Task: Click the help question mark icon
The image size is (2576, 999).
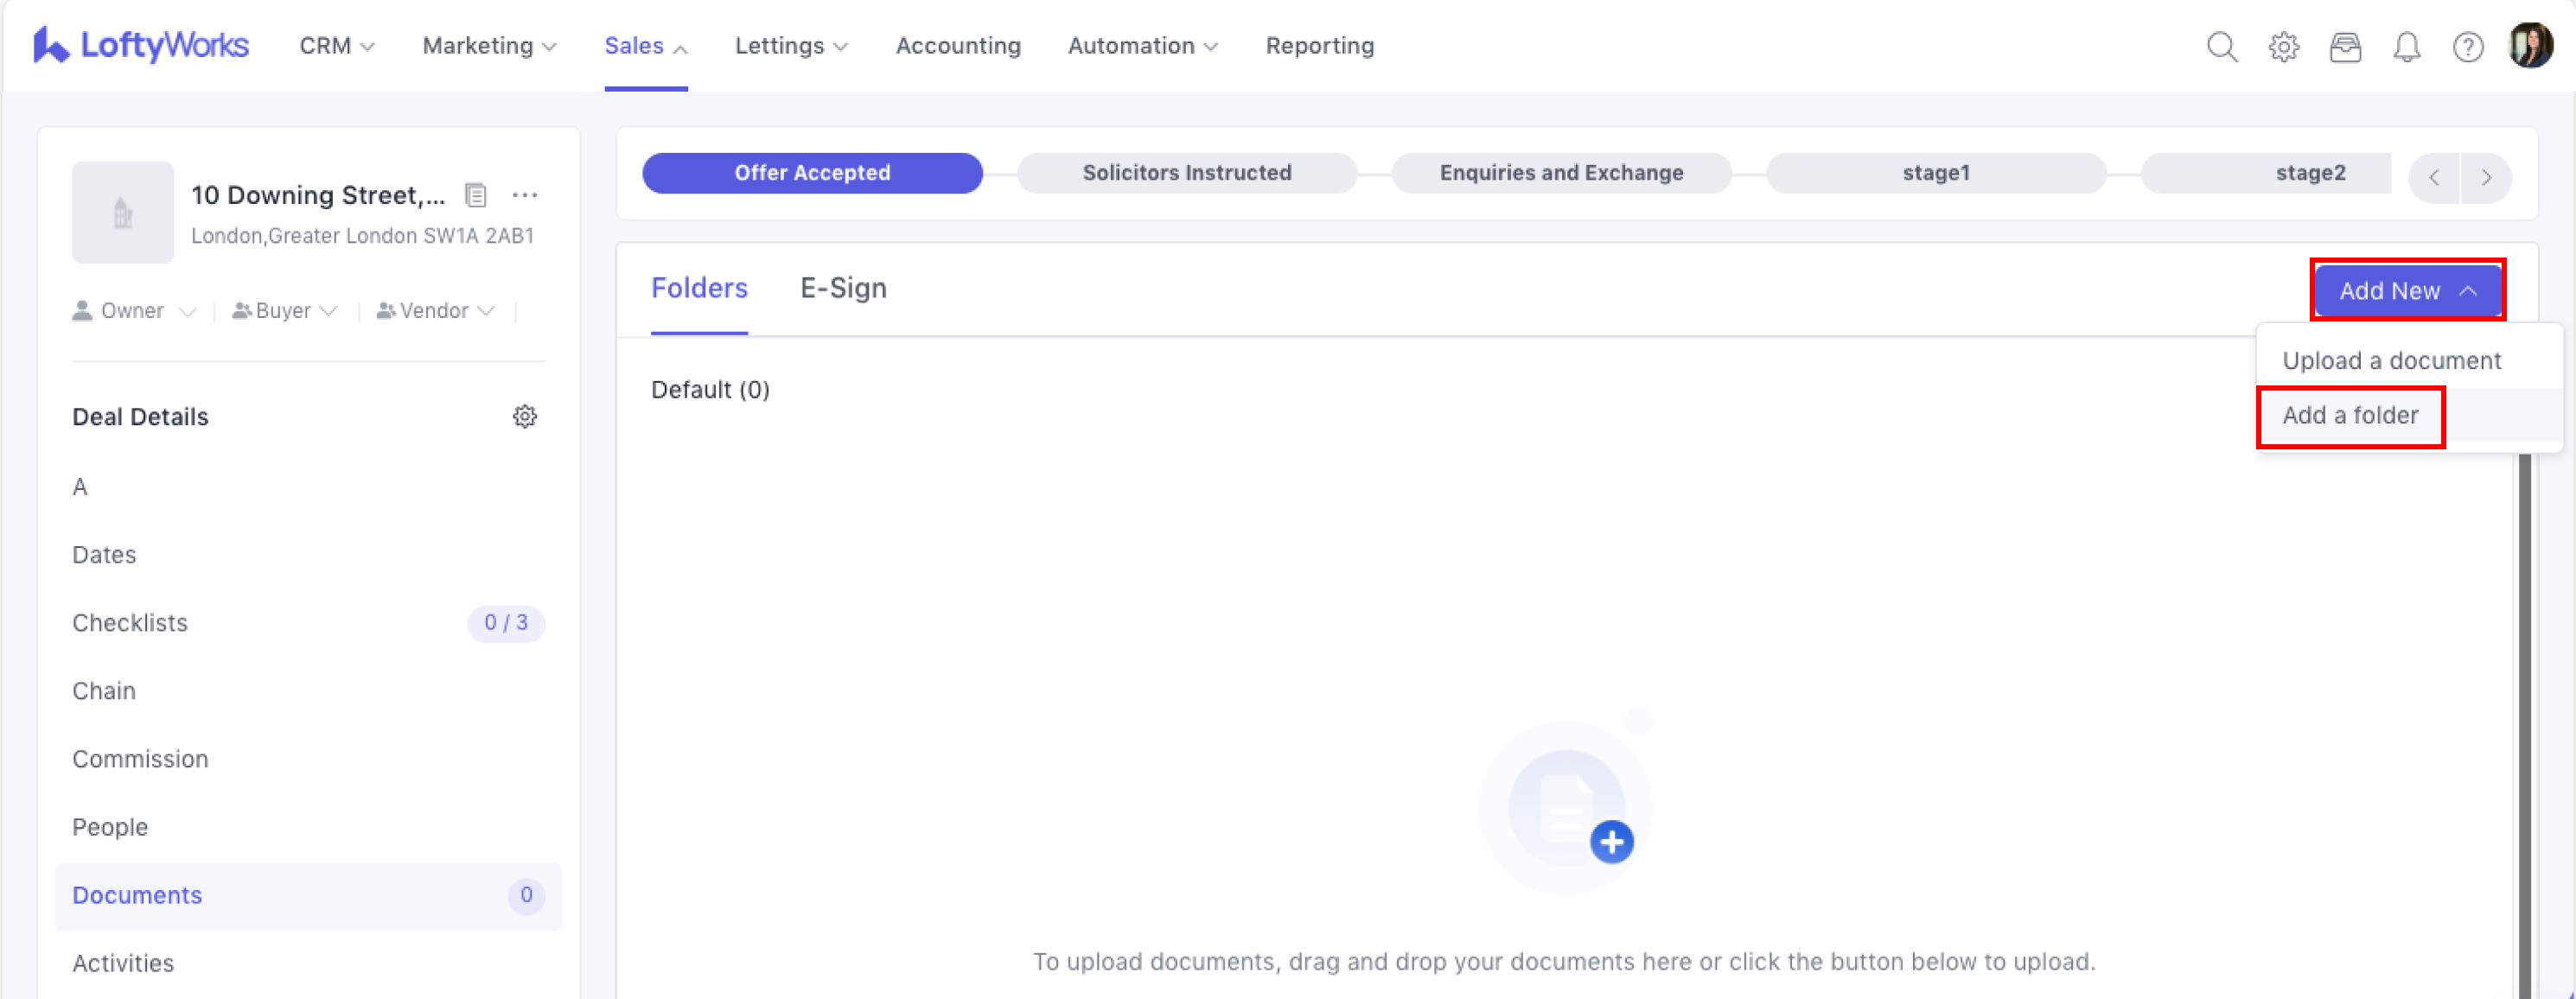Action: [x=2467, y=47]
